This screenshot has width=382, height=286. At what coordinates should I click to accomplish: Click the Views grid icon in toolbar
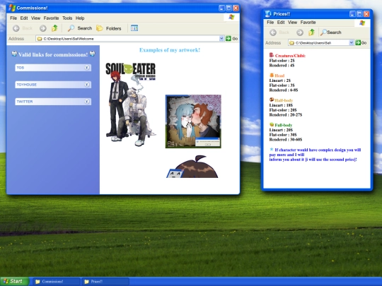(x=134, y=28)
